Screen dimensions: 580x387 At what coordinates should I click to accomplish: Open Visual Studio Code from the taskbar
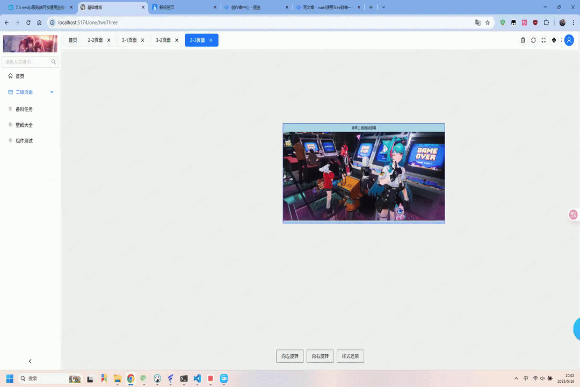197,378
